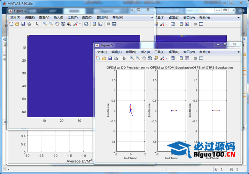249x174 pixels.
Task: Open the Brush color dropdown arrow in Figure 5
Action: (167, 58)
